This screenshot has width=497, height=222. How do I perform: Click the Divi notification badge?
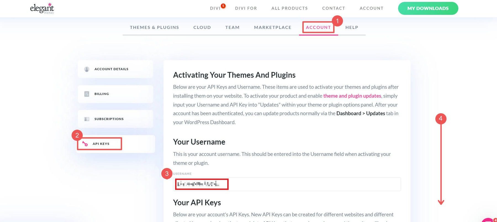click(x=223, y=6)
